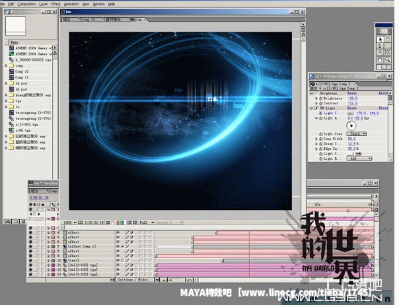The image size is (399, 305).
Task: Click the Project panel preview thumbnail
Action: point(15,26)
